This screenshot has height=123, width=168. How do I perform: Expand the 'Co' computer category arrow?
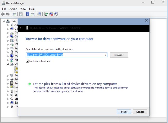[8, 29]
